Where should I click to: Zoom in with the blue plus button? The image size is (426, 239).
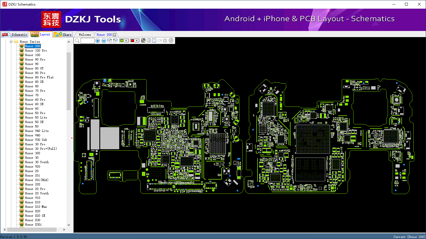coord(98,41)
